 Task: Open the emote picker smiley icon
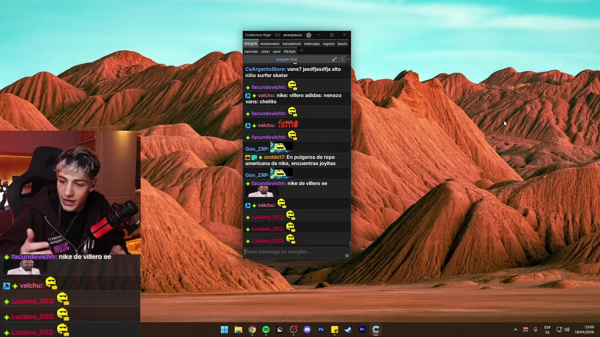(x=347, y=256)
